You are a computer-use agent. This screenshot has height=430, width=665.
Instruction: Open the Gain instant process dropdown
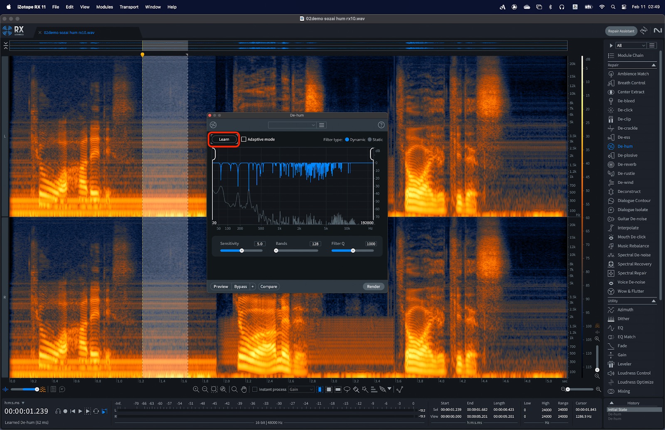click(x=301, y=390)
